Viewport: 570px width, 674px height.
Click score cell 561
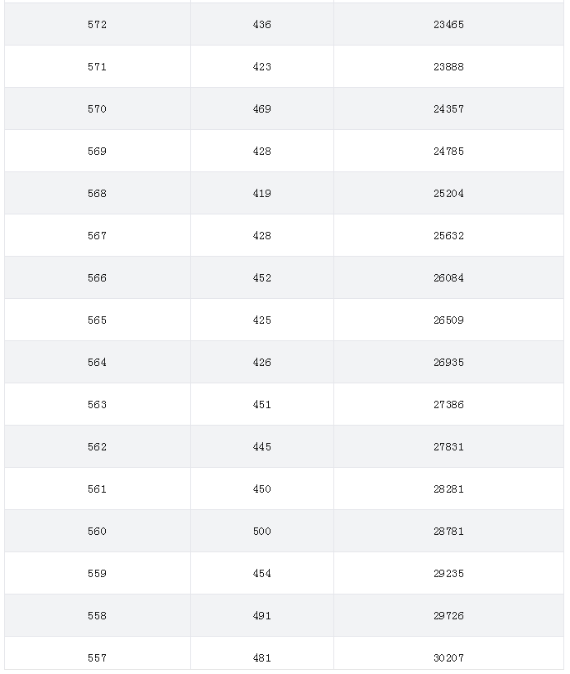click(x=97, y=489)
